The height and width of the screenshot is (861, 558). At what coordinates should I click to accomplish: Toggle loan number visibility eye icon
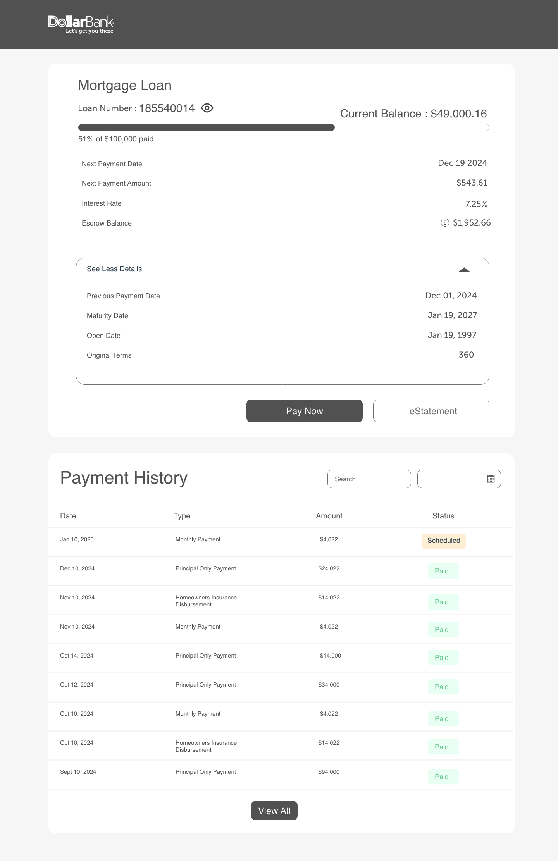[207, 108]
